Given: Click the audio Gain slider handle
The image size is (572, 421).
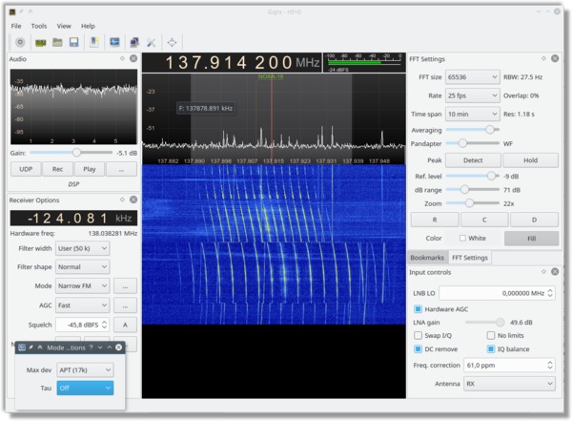Looking at the screenshot, I should click(76, 153).
